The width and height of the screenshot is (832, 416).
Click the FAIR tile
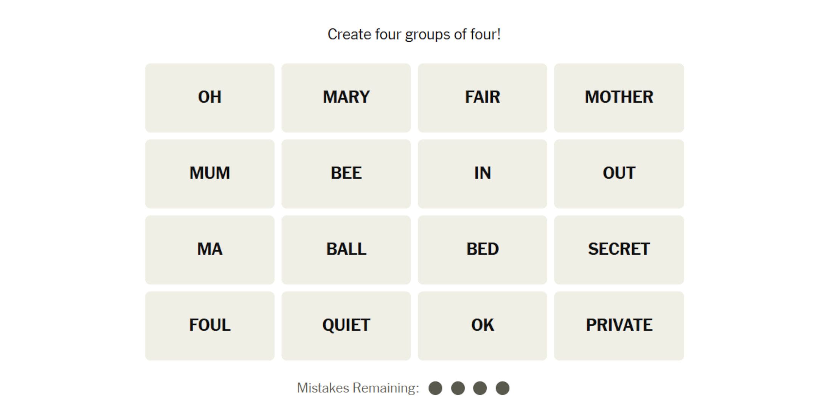pos(482,98)
